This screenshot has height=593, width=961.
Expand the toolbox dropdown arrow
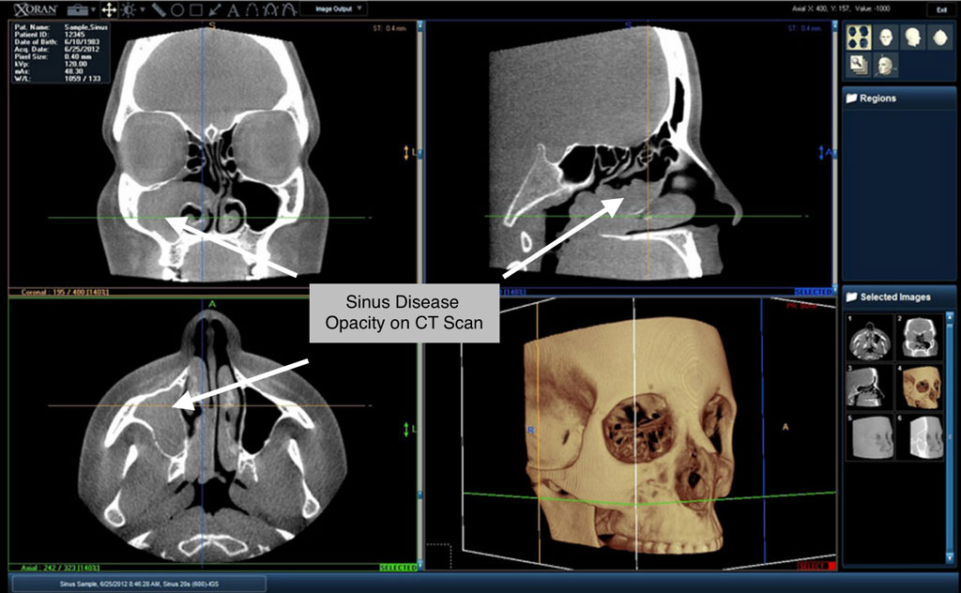[93, 9]
